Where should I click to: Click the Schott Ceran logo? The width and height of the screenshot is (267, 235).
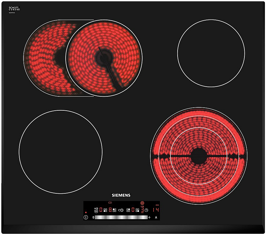click(x=14, y=10)
